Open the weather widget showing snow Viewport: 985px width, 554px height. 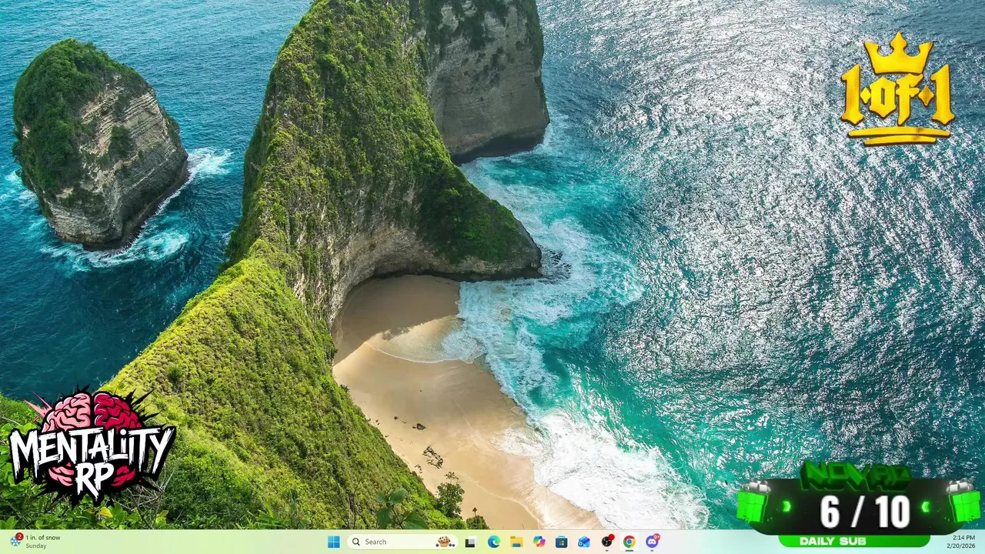pos(35,542)
